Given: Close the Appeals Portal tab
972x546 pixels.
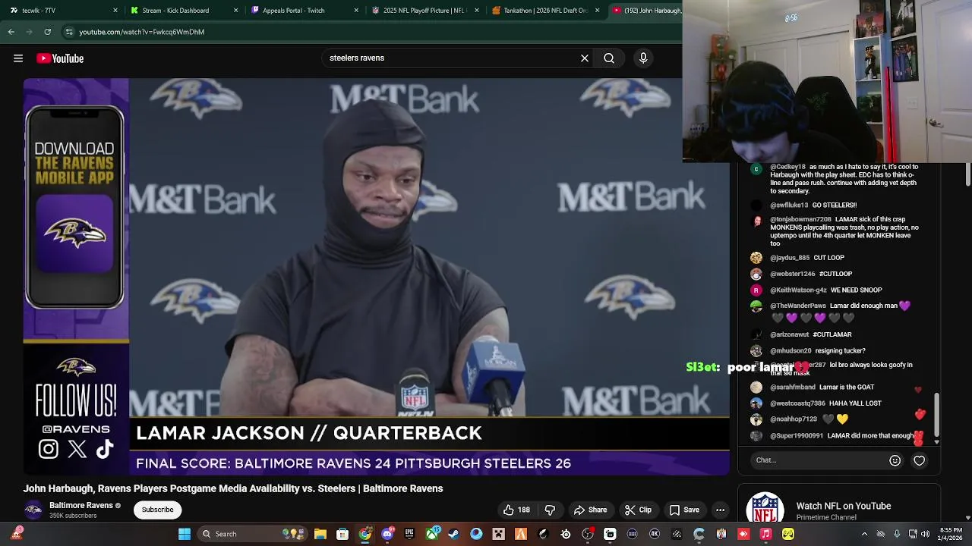Looking at the screenshot, I should [356, 11].
